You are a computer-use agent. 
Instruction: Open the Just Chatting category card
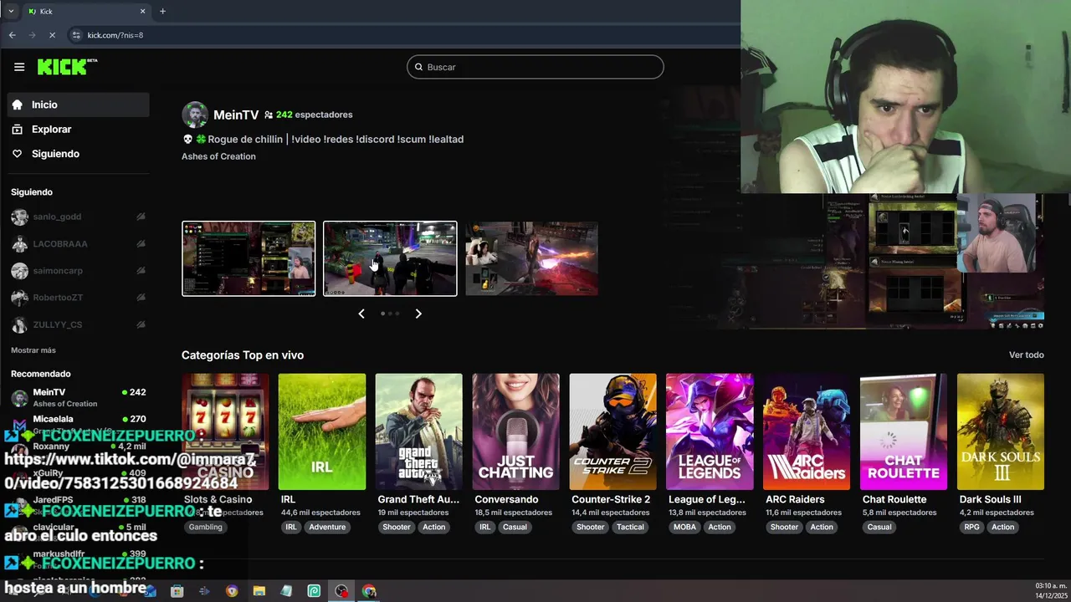[x=515, y=431]
